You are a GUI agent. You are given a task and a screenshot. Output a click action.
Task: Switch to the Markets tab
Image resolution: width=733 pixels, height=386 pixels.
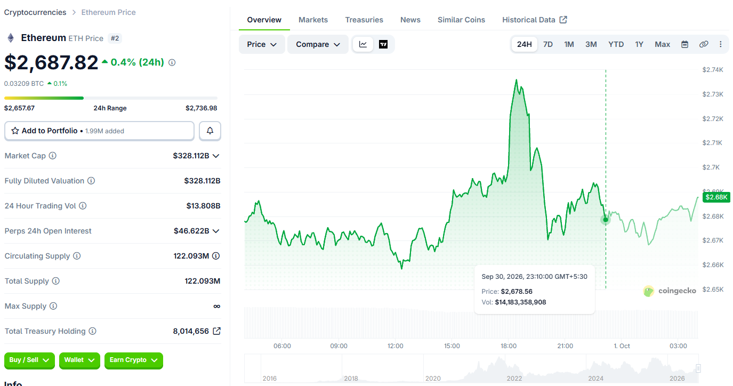313,20
